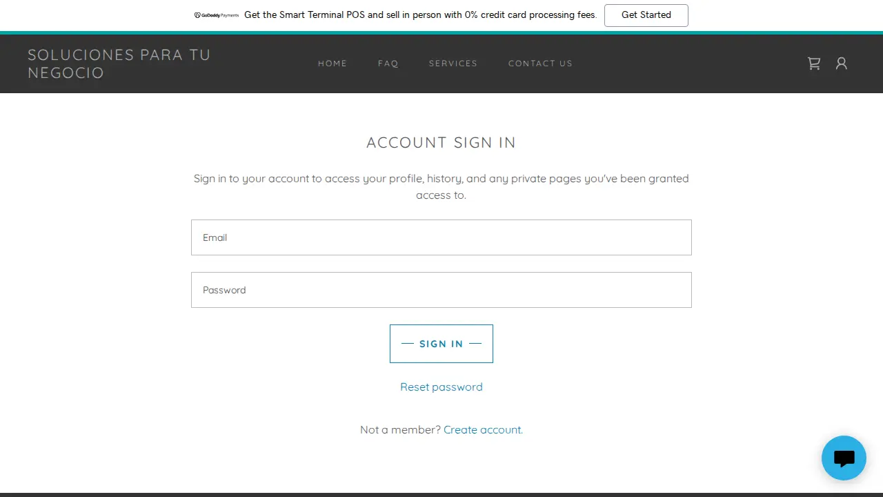Click the 'Sign in to your account' description

[x=441, y=186]
